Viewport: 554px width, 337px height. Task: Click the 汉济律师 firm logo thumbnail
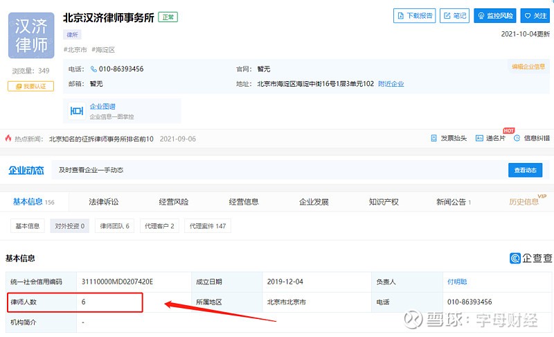pos(30,35)
